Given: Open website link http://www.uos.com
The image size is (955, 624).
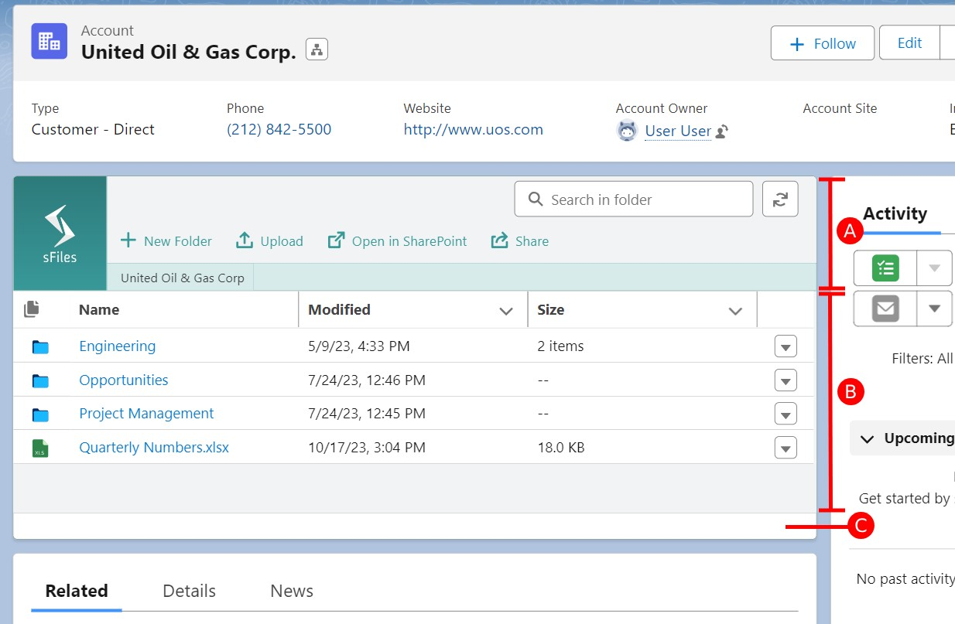Looking at the screenshot, I should pos(474,130).
